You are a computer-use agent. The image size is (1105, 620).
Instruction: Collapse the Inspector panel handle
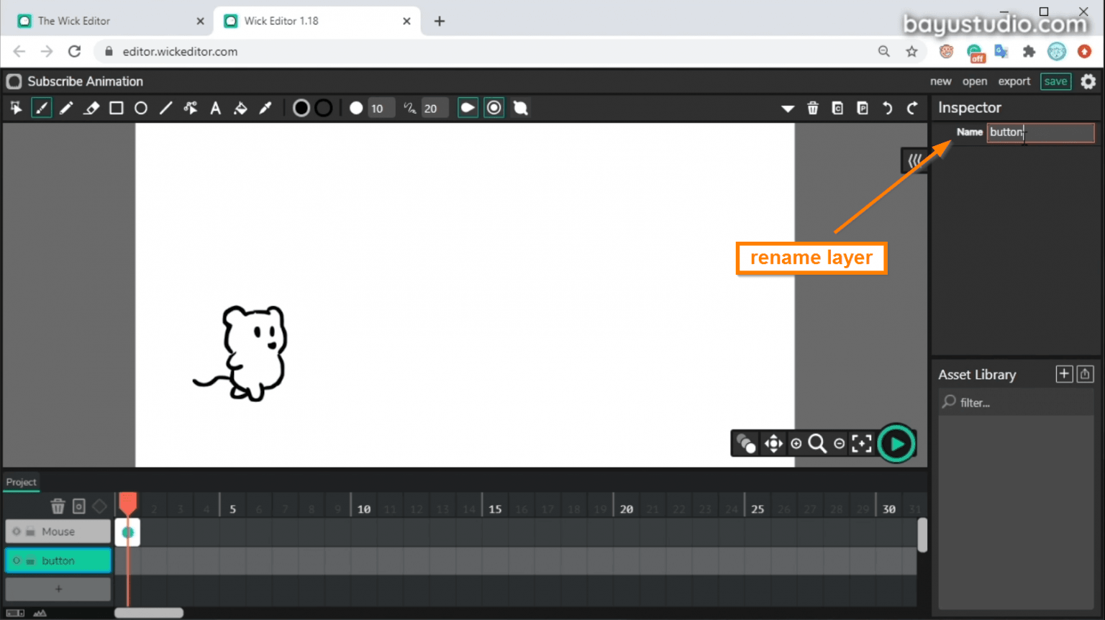click(x=914, y=160)
